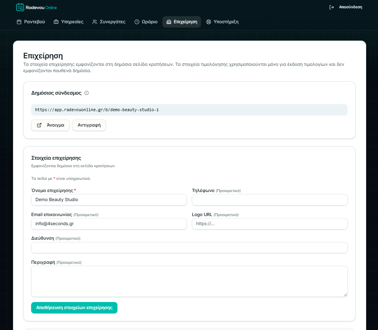The image size is (378, 330).
Task: Focus the Τηλέφωνο input field
Action: click(x=270, y=199)
